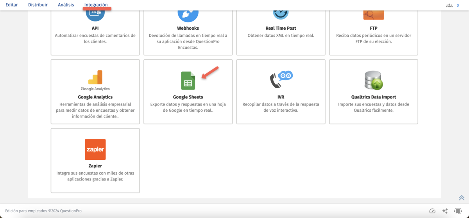Image resolution: width=469 pixels, height=218 pixels.
Task: Click the Real Time Post icon
Action: tap(281, 14)
